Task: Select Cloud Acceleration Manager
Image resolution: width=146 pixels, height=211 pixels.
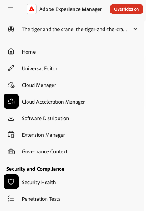Action: 53,102
